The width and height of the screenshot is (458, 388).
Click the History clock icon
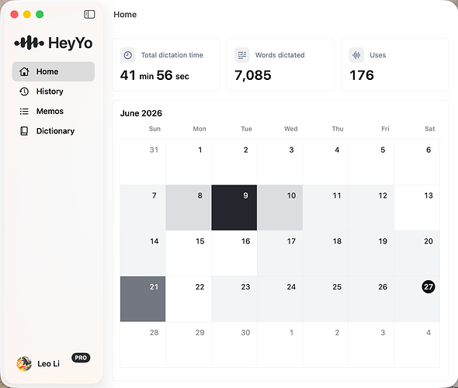pos(24,92)
